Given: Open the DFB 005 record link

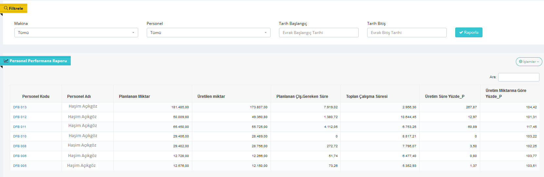Looking at the screenshot, I should pos(20,166).
